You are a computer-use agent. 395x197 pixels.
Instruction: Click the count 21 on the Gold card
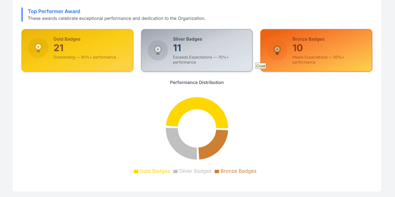(x=59, y=48)
